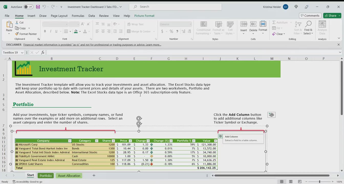Click into the Search box
This screenshot has width=344, height=184.
click(175, 7)
